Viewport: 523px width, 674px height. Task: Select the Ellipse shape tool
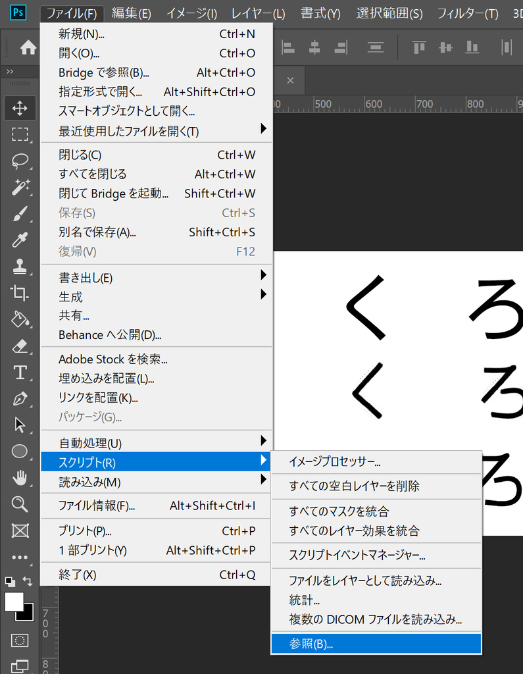[20, 452]
